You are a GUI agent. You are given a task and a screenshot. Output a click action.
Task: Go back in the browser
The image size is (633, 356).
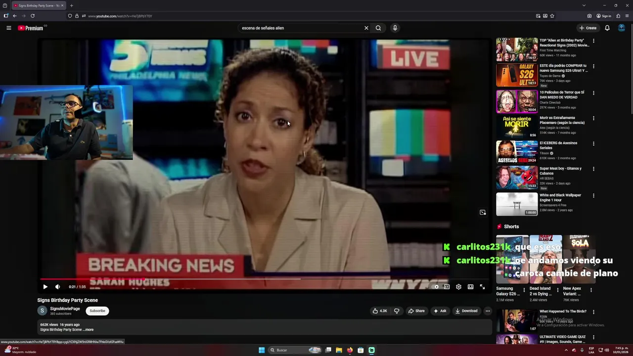coord(15,16)
